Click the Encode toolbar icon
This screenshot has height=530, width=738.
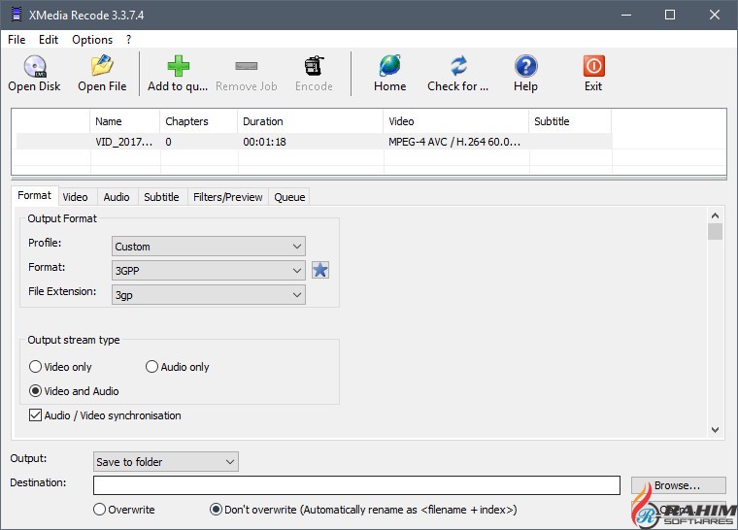click(314, 67)
